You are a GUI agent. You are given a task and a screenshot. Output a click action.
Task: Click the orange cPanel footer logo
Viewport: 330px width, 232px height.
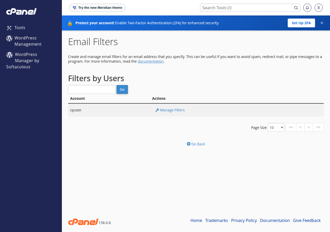[x=83, y=222]
